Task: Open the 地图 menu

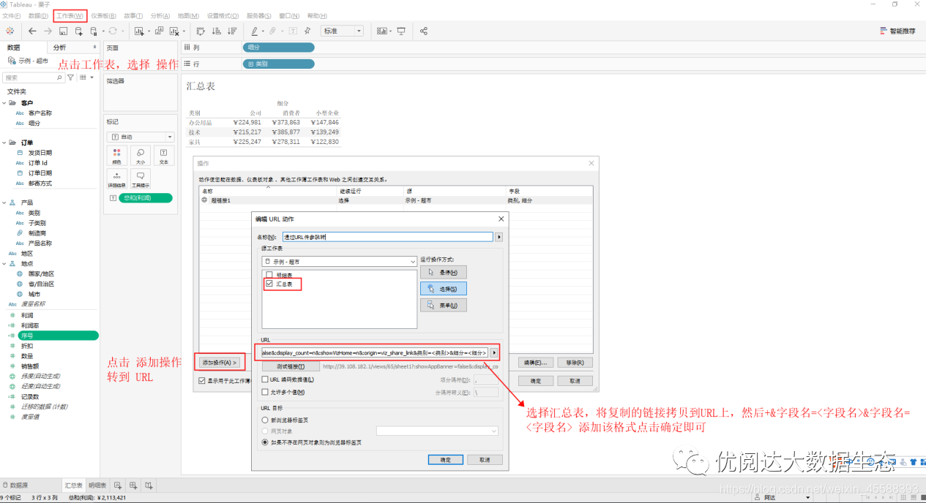Action: pyautogui.click(x=188, y=15)
